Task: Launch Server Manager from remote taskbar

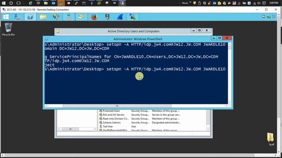Action: 18,17
